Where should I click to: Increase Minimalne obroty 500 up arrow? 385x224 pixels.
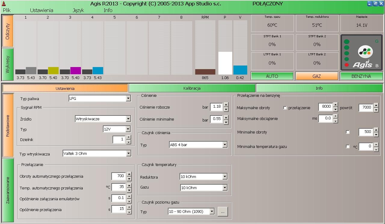376,130
